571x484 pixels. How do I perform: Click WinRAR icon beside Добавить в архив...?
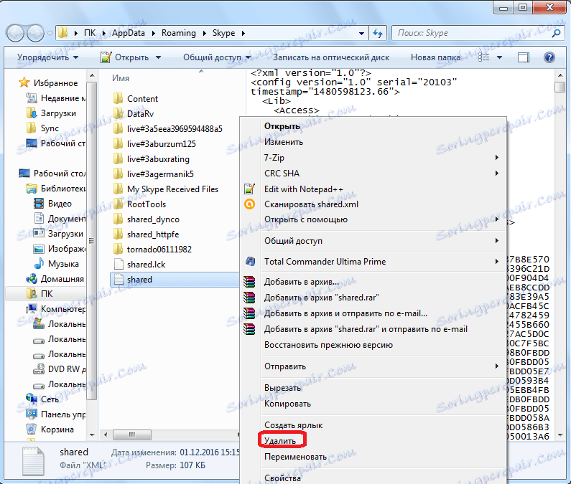click(x=249, y=282)
